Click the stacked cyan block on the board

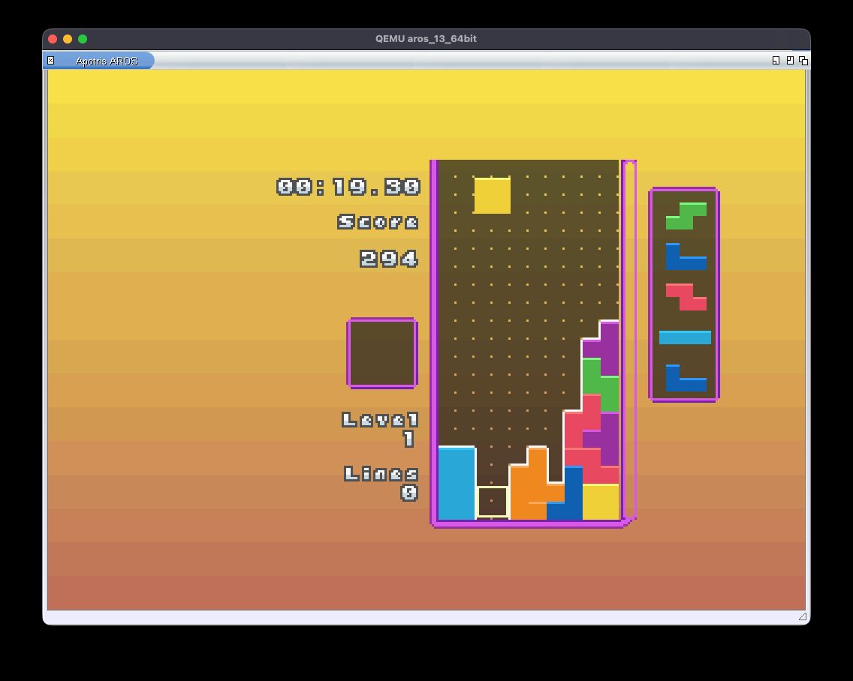coord(457,483)
